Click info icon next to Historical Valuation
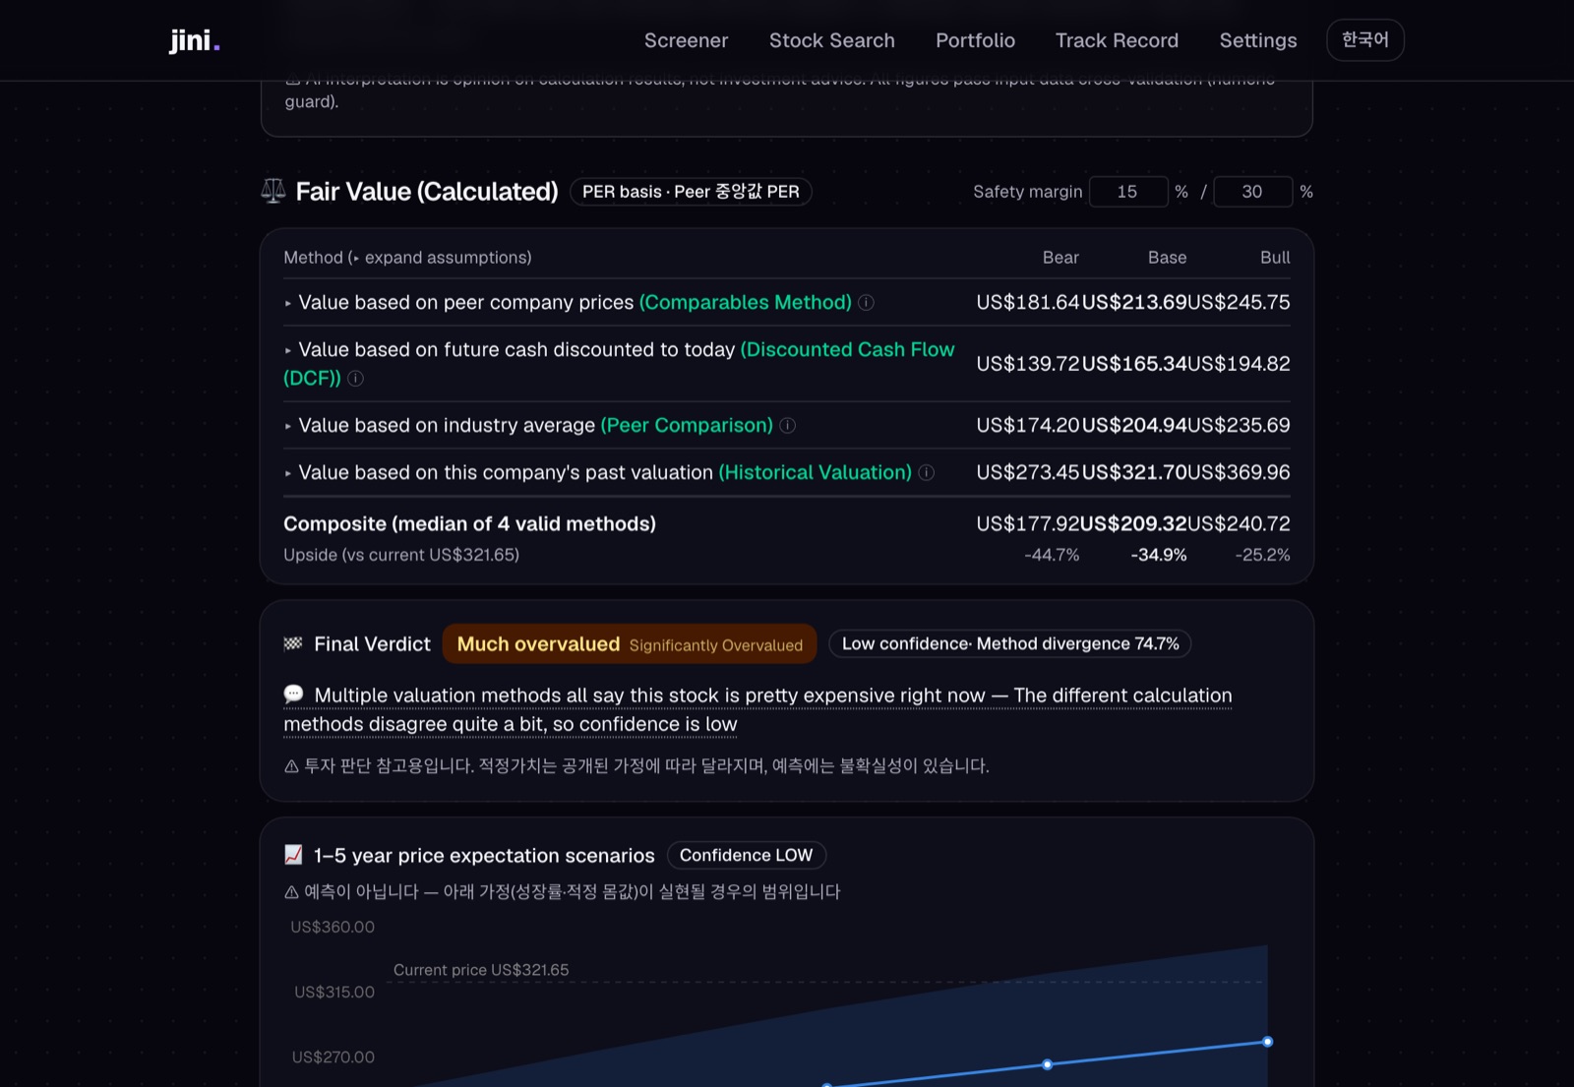This screenshot has width=1574, height=1087. (926, 473)
